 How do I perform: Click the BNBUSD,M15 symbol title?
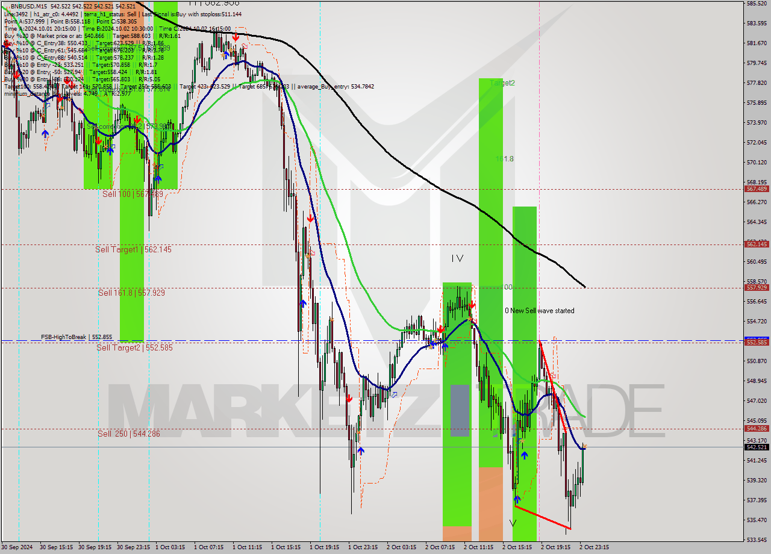(x=28, y=5)
